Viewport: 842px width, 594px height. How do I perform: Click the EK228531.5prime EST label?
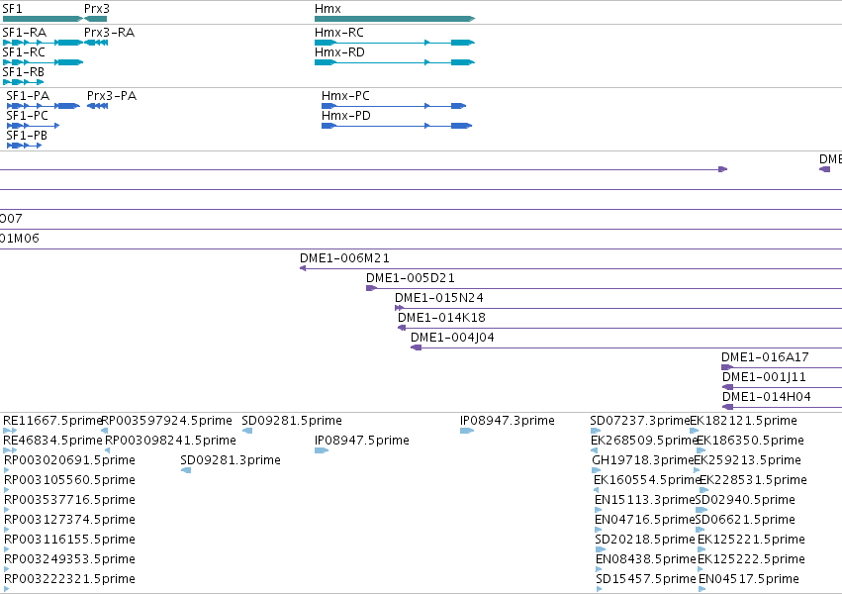tap(753, 481)
